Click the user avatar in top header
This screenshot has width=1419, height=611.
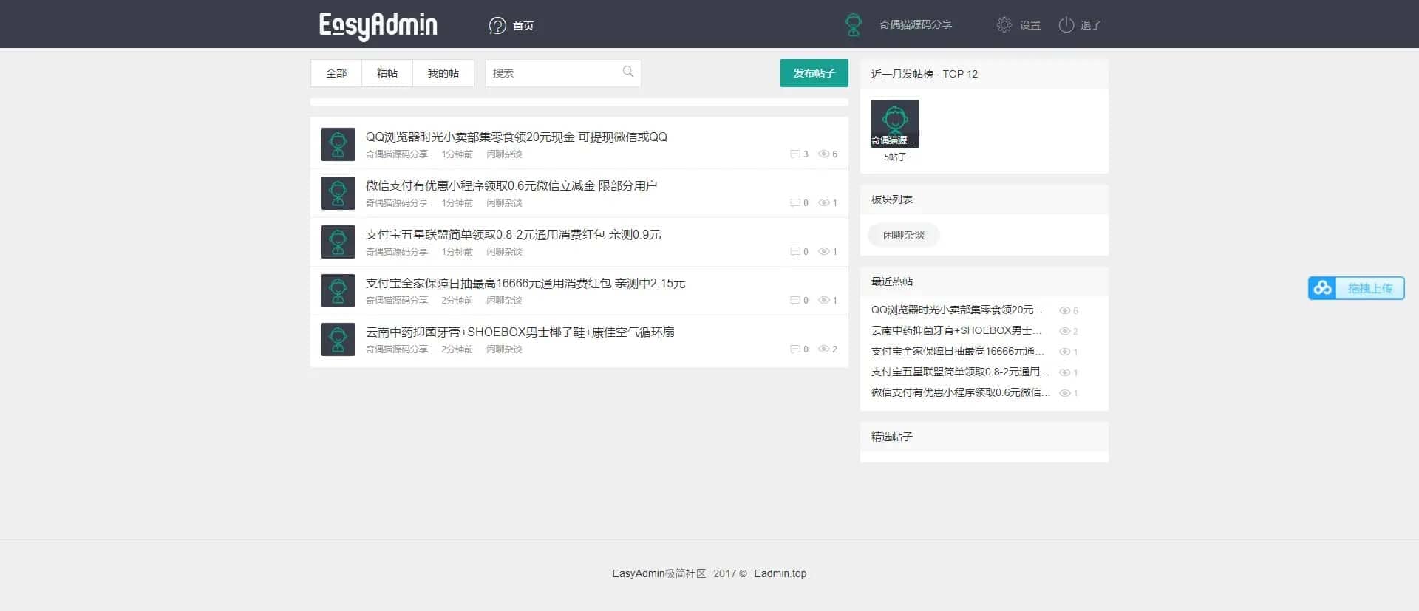click(x=854, y=25)
